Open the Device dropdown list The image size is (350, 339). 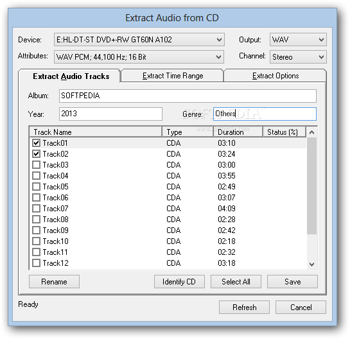tap(139, 40)
